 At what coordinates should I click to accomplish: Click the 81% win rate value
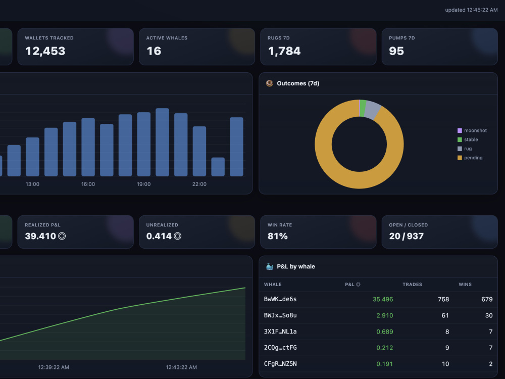click(x=278, y=236)
